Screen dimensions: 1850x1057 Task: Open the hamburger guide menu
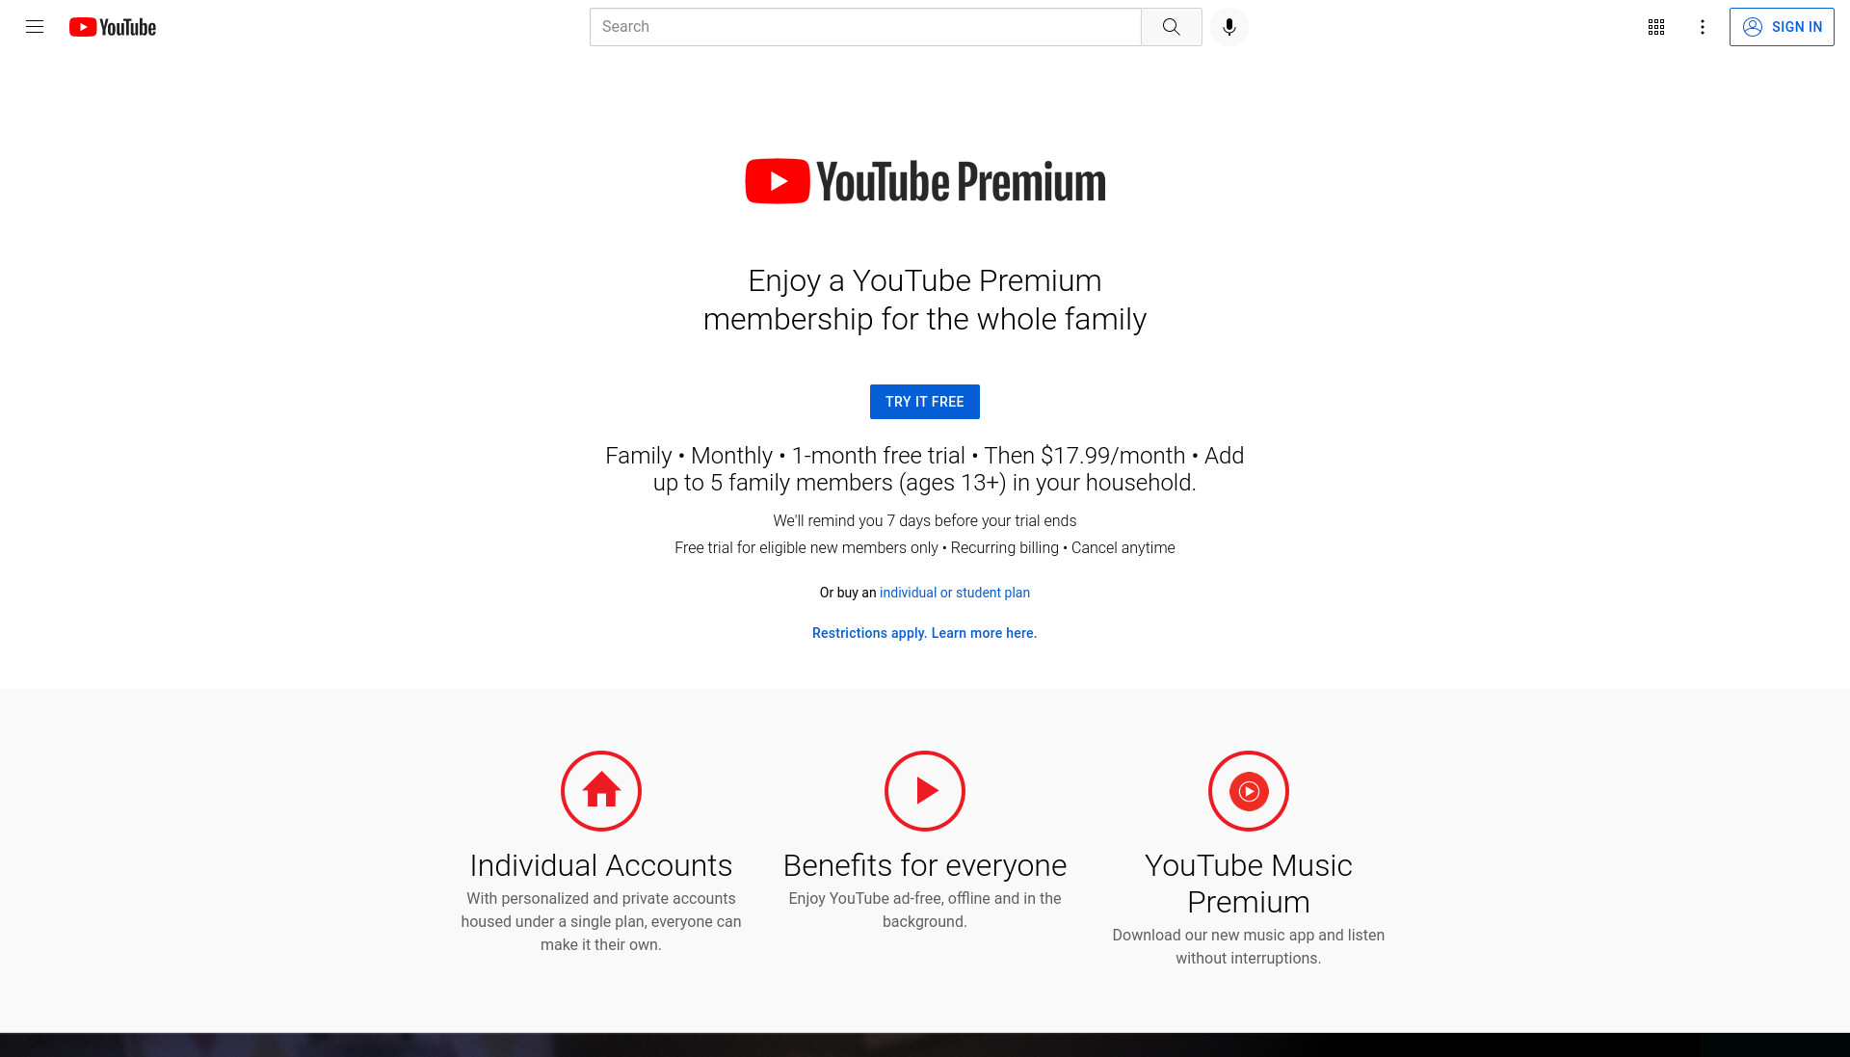click(x=35, y=27)
